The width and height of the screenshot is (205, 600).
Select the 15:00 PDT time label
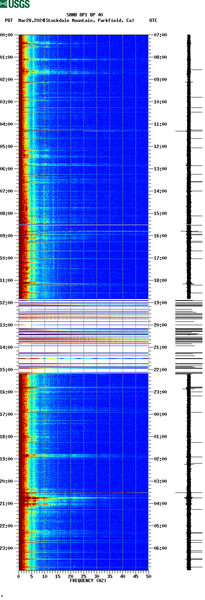[6, 370]
